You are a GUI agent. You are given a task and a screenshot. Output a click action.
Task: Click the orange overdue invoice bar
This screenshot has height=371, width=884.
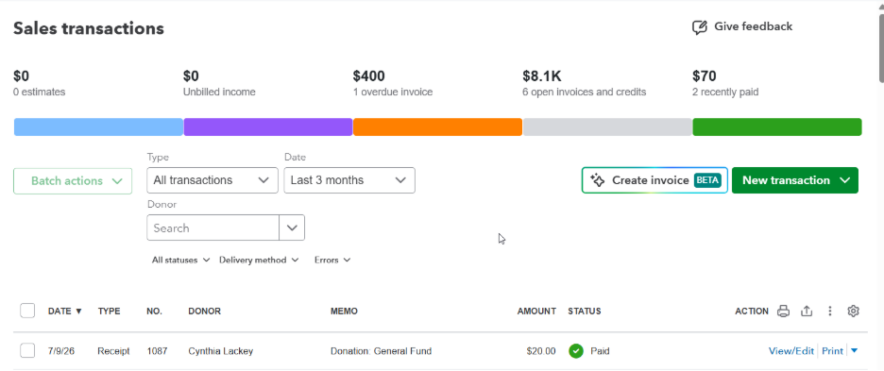coord(437,126)
